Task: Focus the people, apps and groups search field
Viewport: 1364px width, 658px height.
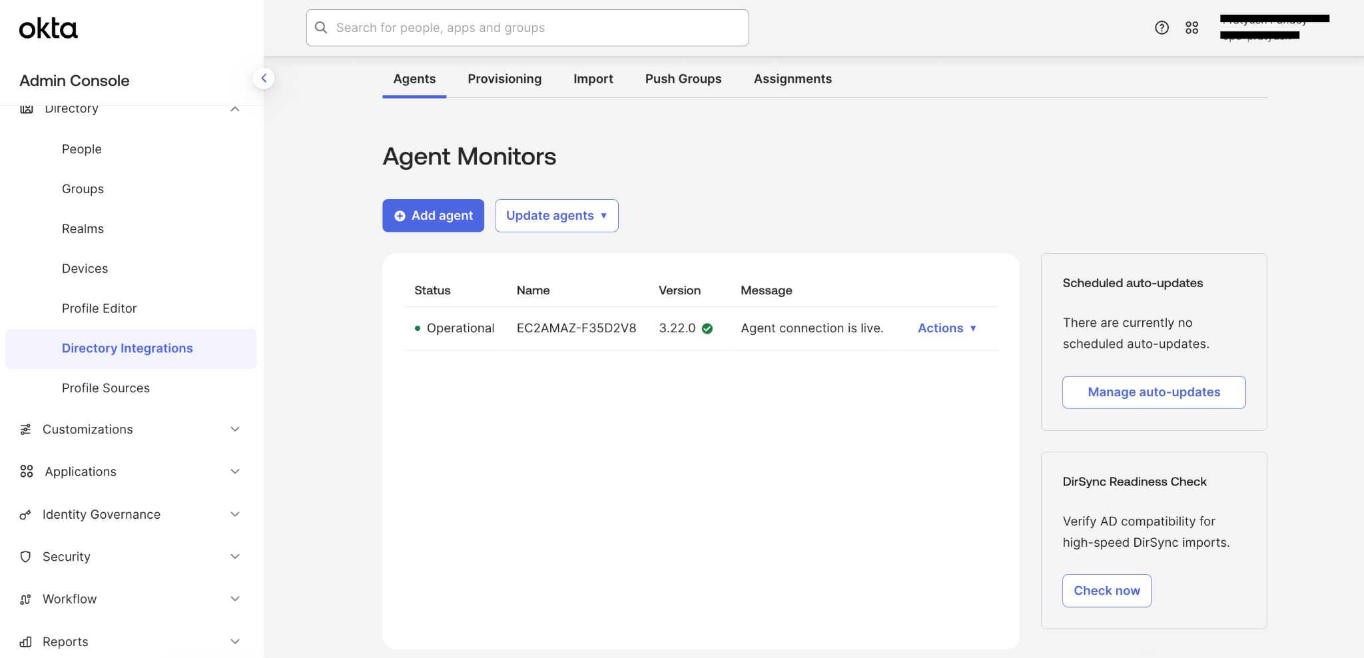Action: click(527, 28)
